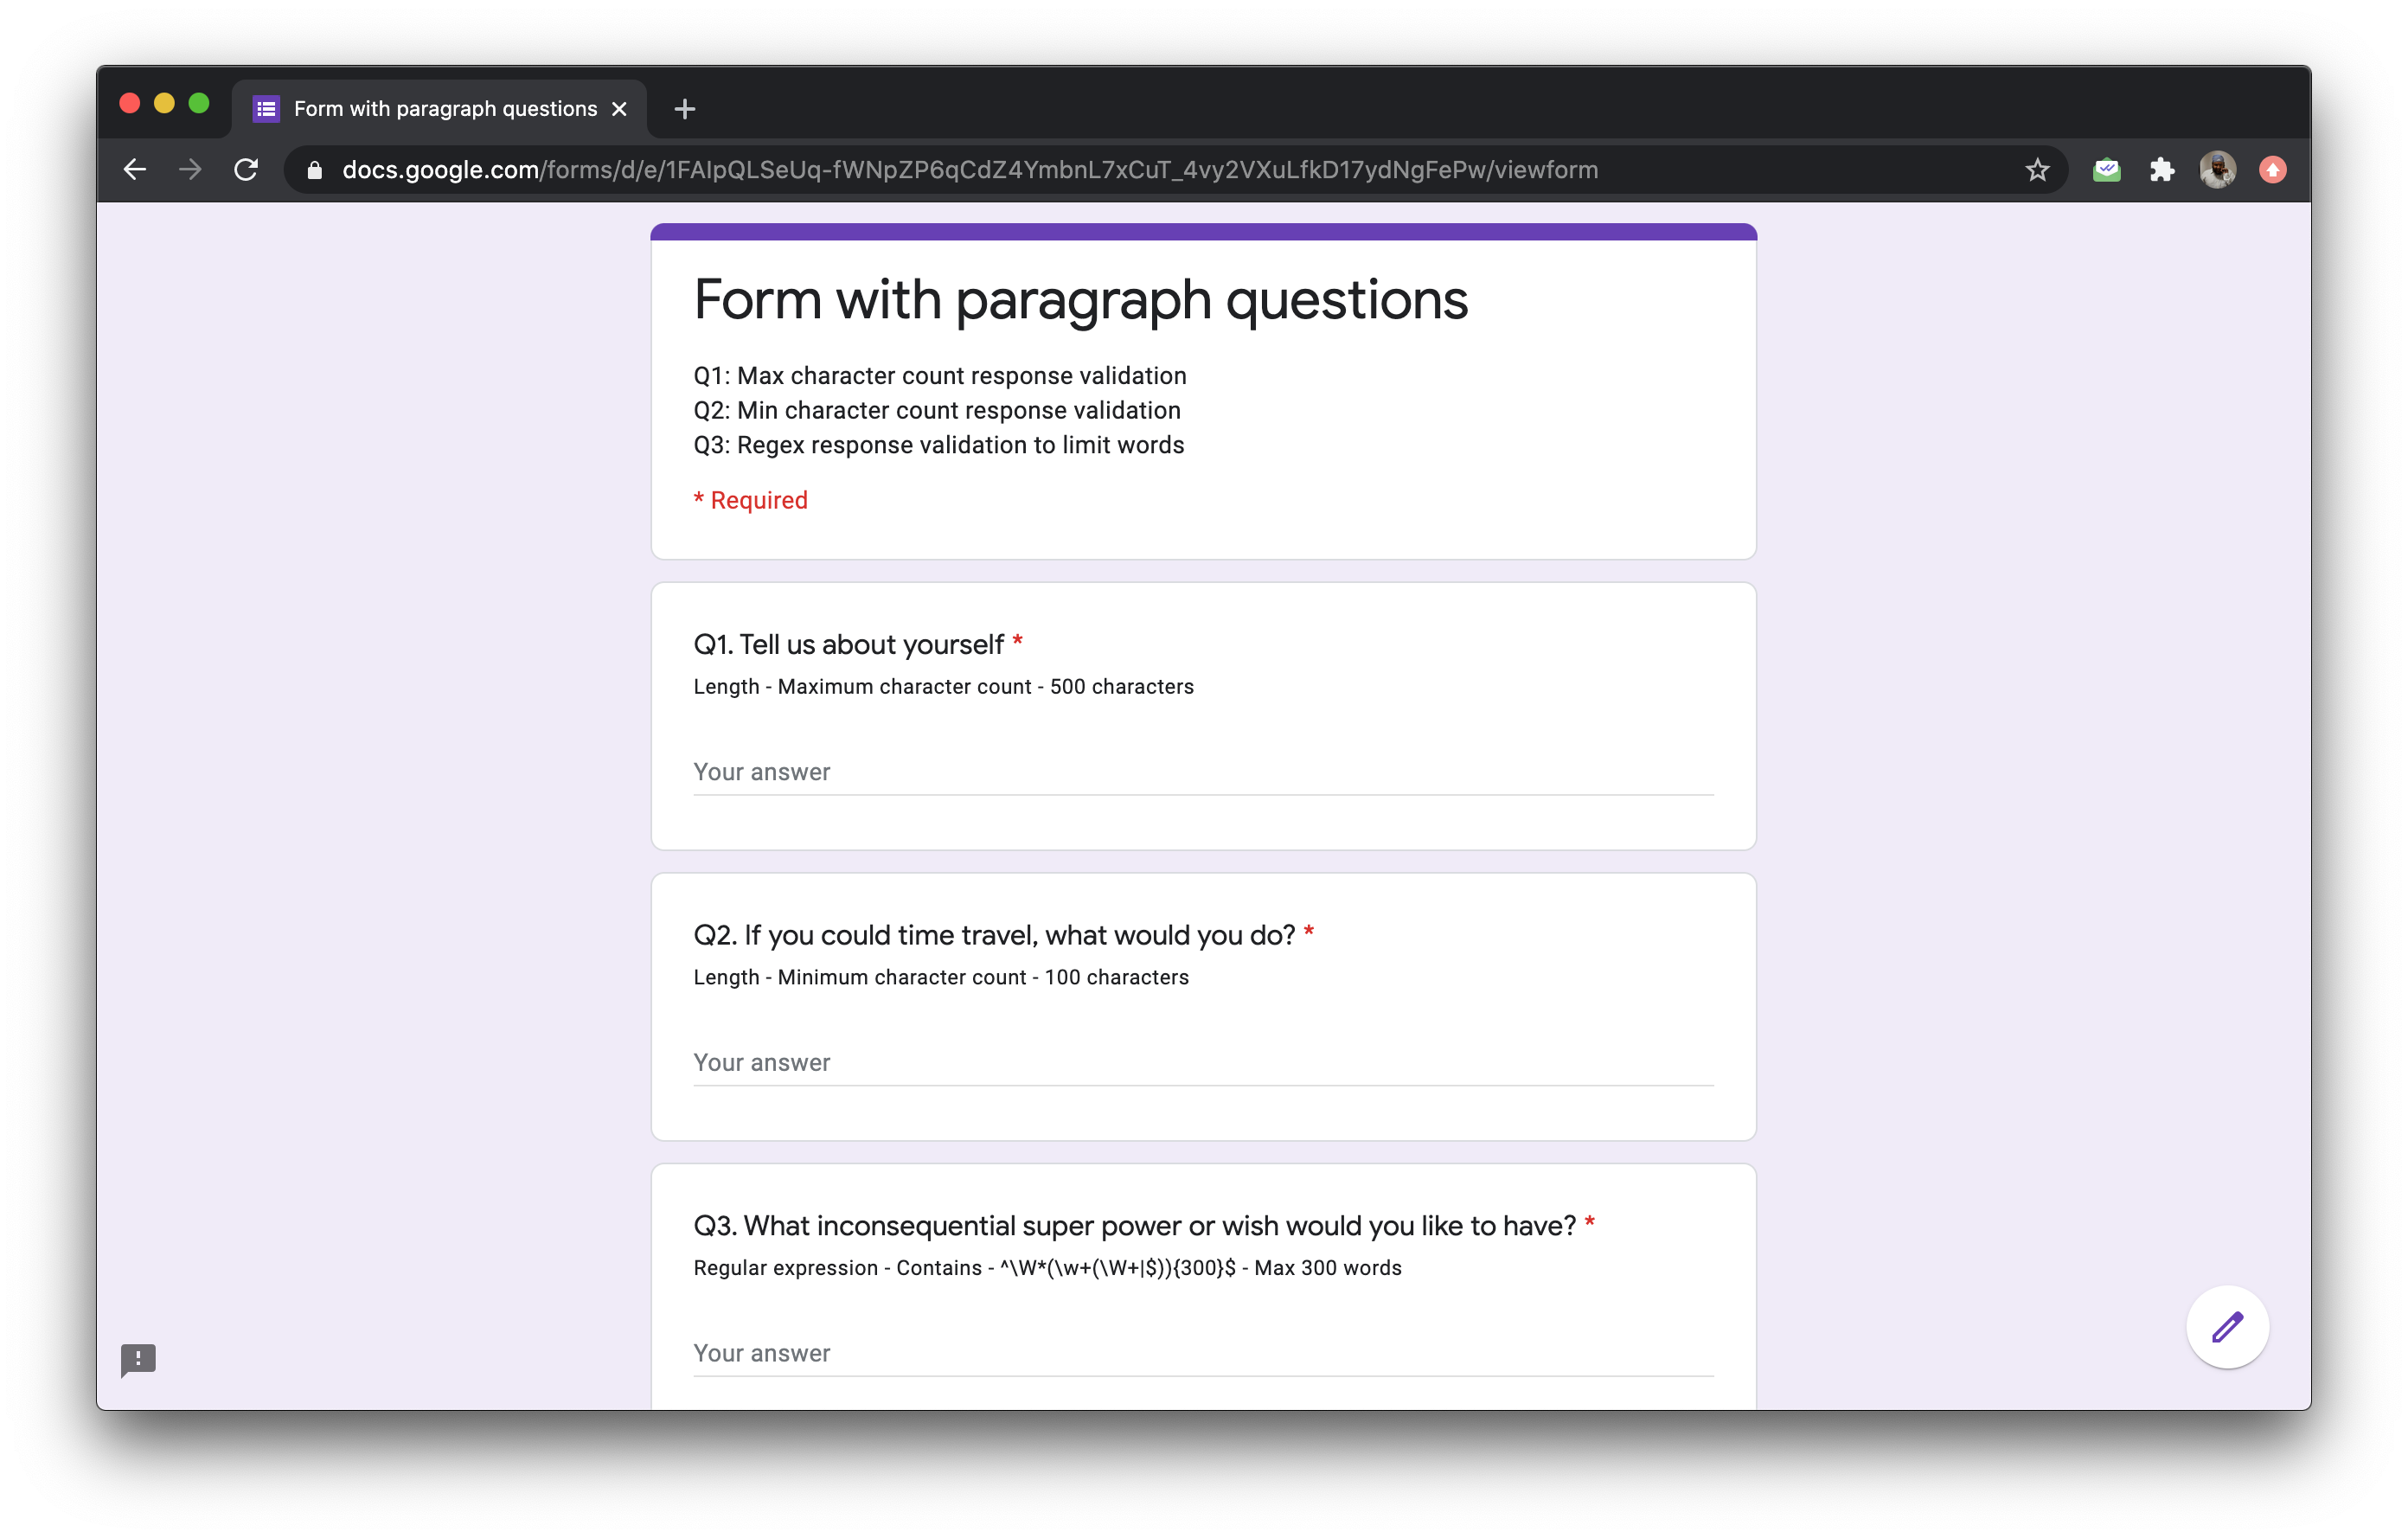Focus the Q2 time travel answer field

[x=1203, y=1062]
